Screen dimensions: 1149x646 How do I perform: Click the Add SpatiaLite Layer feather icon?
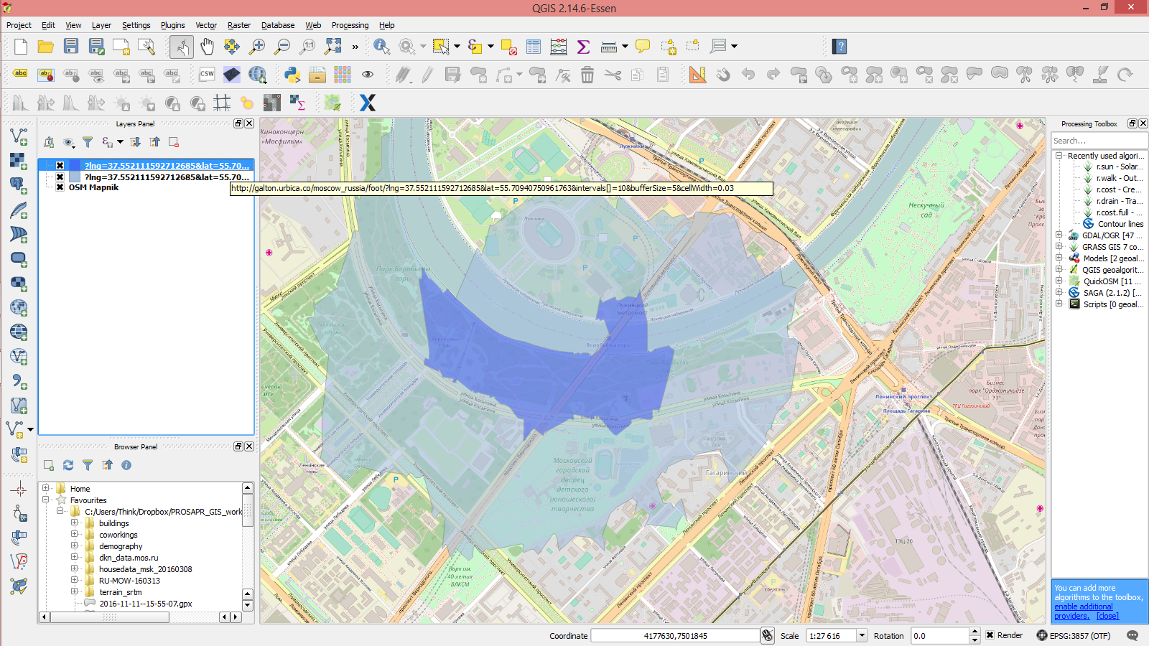click(19, 210)
